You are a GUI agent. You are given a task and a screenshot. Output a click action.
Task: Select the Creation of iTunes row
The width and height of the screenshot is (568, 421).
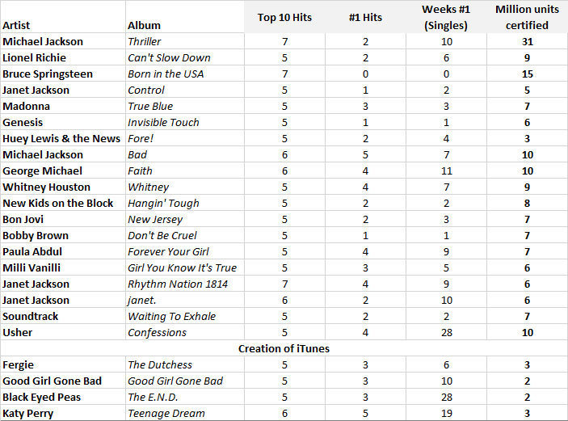[284, 348]
